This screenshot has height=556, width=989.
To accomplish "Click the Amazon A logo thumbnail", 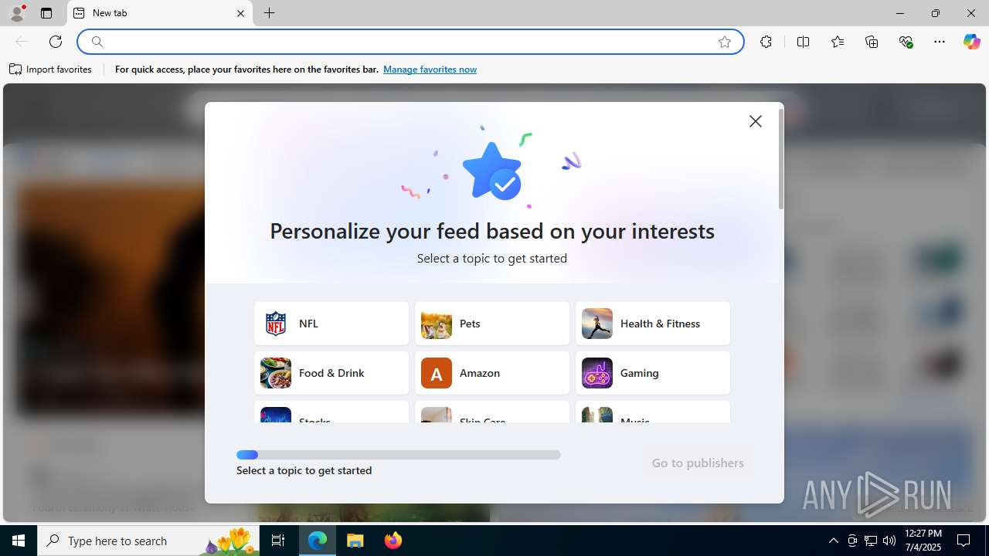I will pyautogui.click(x=437, y=373).
